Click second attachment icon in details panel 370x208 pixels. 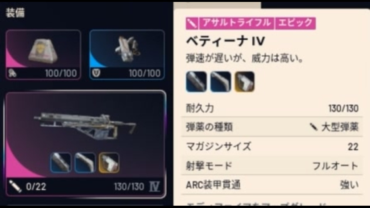click(x=220, y=82)
